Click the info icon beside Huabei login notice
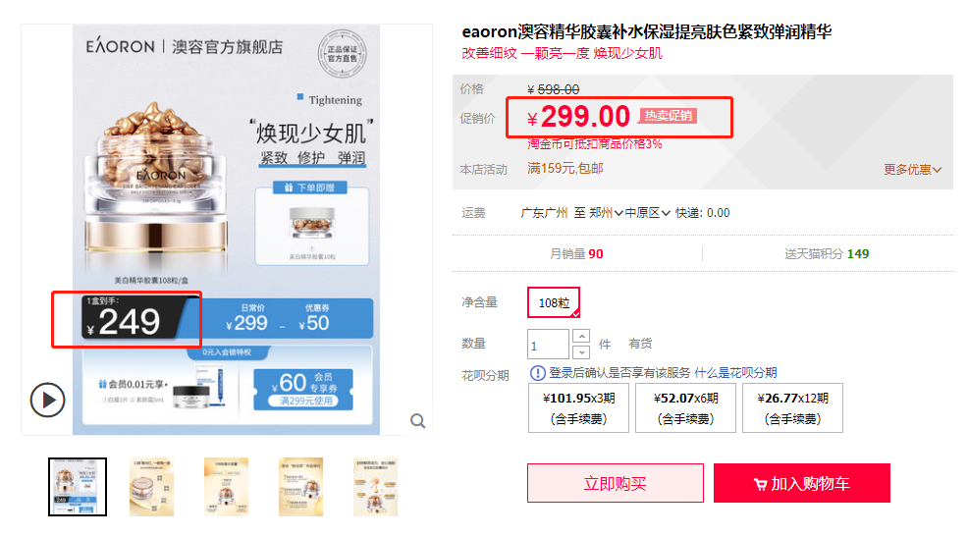This screenshot has width=968, height=537. [538, 373]
